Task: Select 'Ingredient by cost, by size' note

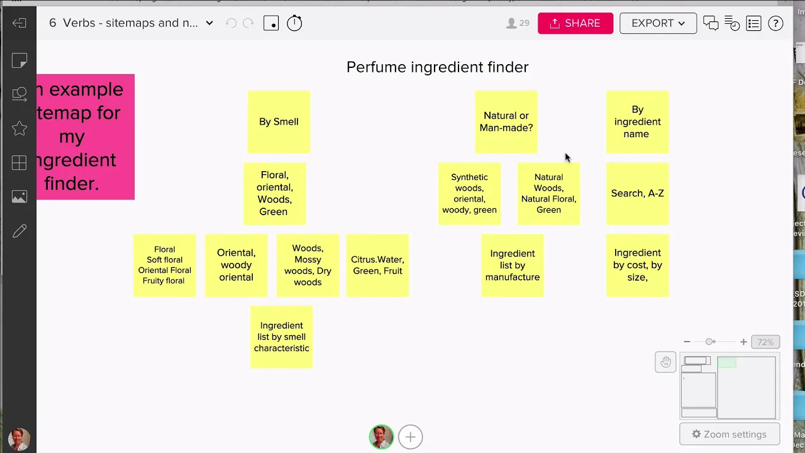Action: click(x=638, y=265)
